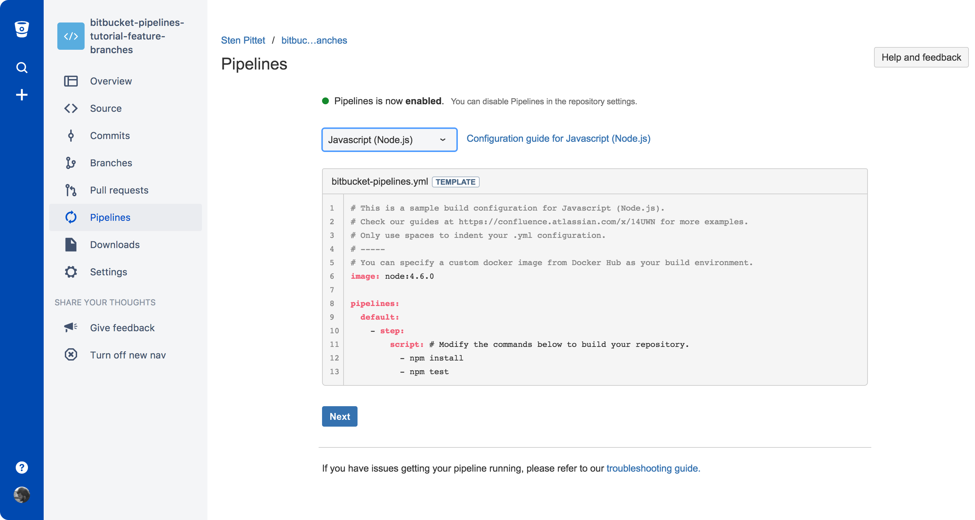Click the user avatar picture
Screen dimensions: 975x520
click(x=21, y=495)
